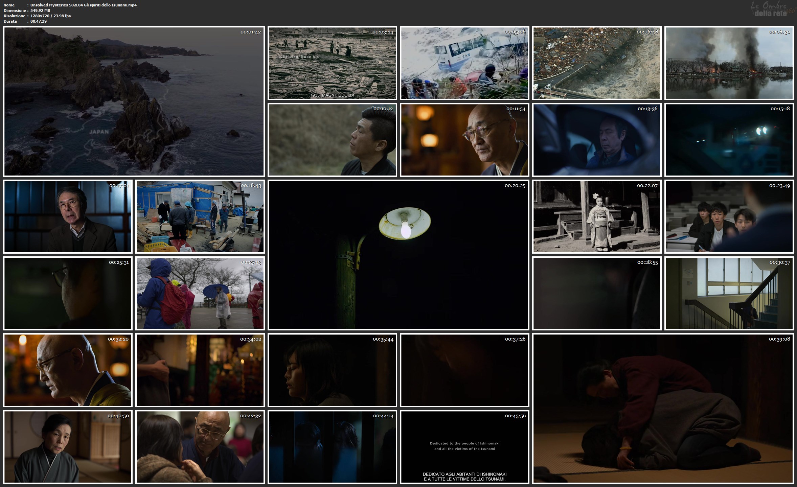Screen dimensions: 797x487
Task: Open the 00:37:26 nearly black thumbnail
Action: pyautogui.click(x=464, y=370)
